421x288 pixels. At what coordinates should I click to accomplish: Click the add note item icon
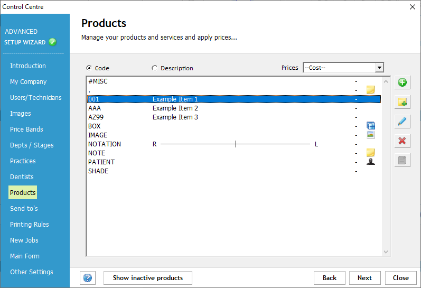[x=402, y=102]
